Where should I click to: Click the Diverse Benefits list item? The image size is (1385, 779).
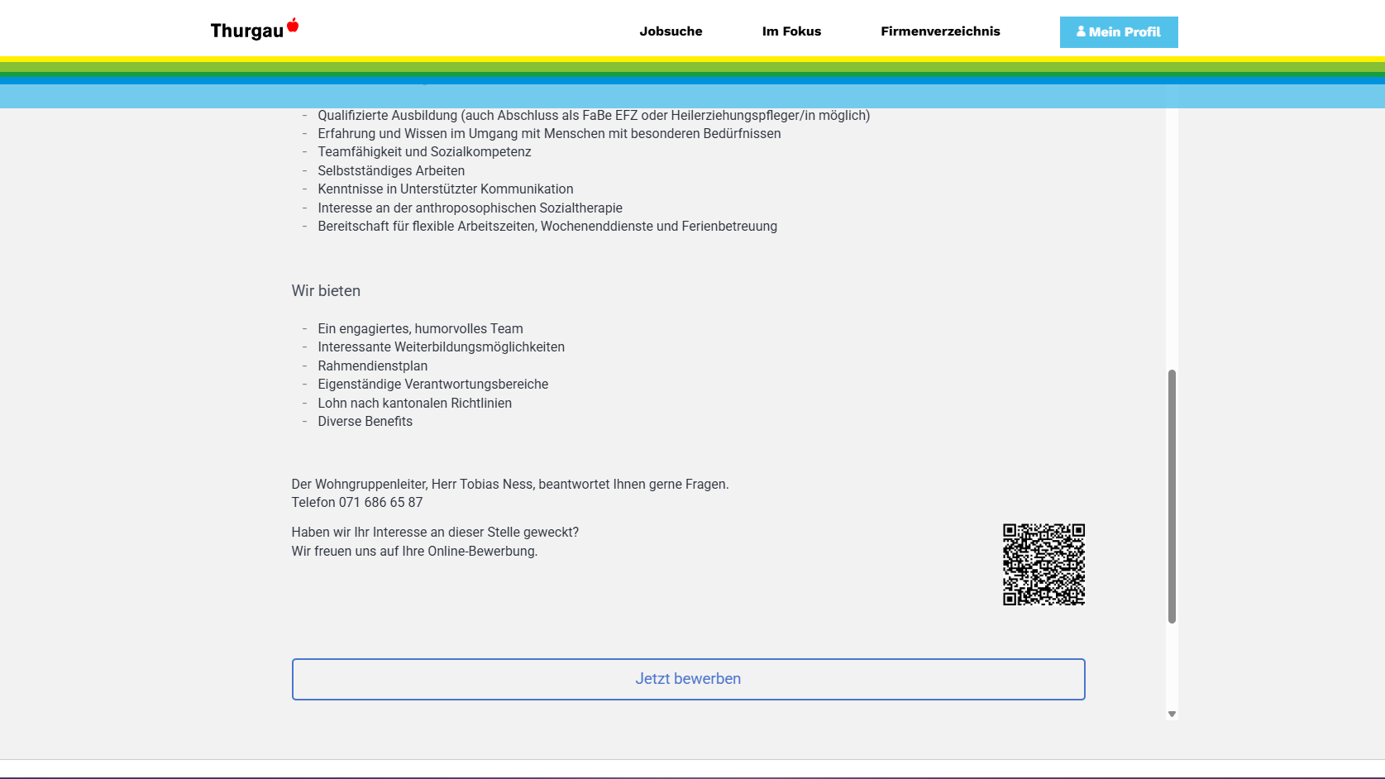tap(365, 421)
